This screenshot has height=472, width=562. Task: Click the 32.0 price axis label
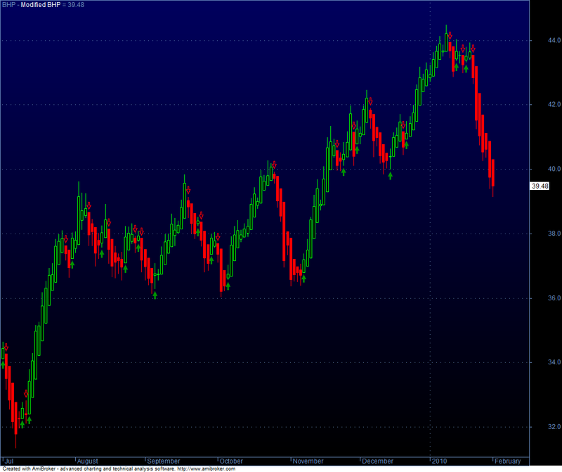point(554,427)
